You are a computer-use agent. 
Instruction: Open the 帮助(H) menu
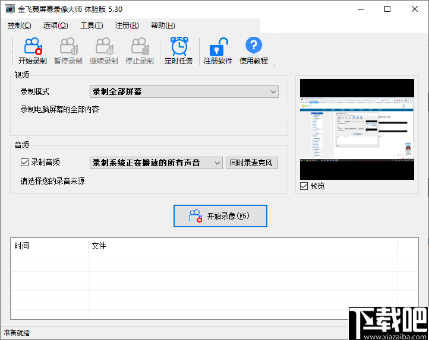coord(163,26)
